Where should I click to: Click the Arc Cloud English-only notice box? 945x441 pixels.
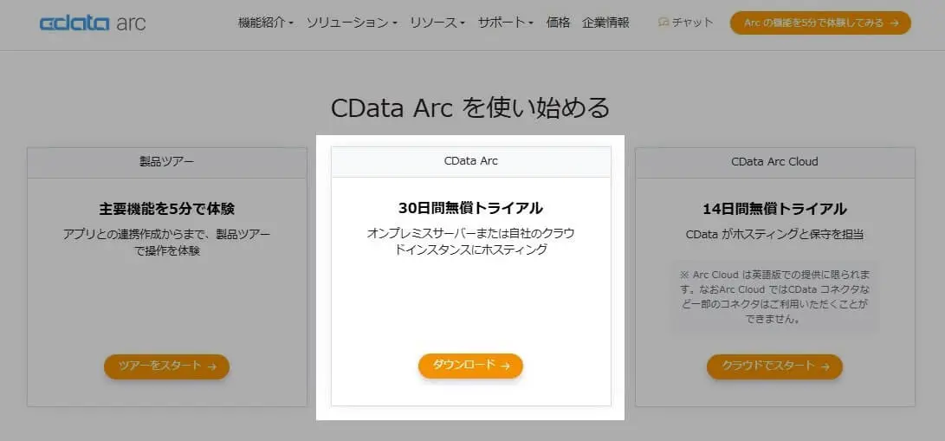click(774, 296)
